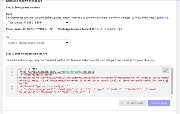
Task: Expand the To recipient dropdown arrow
Action: coord(67,43)
